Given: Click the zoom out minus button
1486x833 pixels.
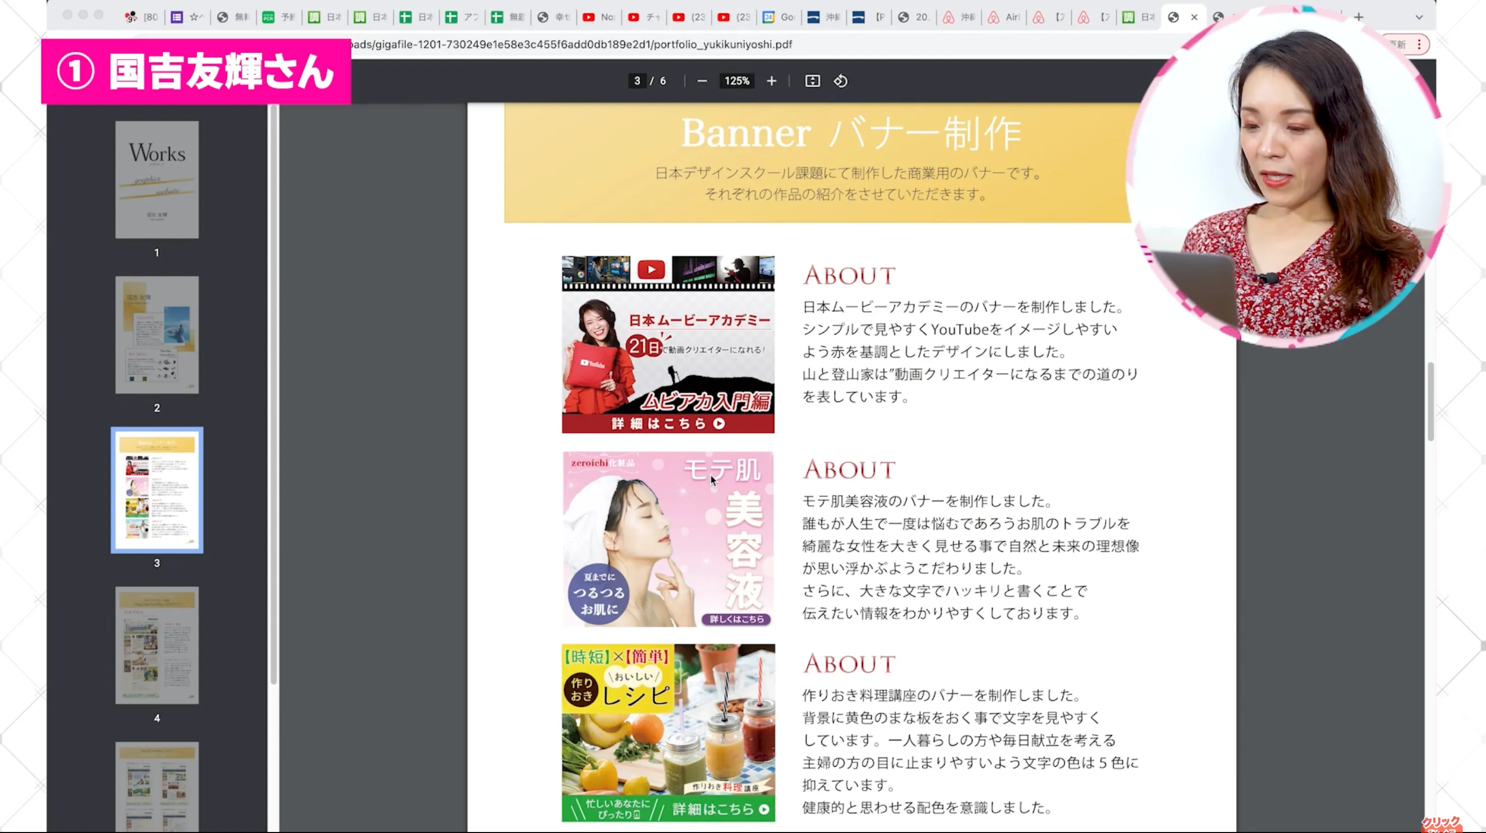Looking at the screenshot, I should click(x=701, y=81).
